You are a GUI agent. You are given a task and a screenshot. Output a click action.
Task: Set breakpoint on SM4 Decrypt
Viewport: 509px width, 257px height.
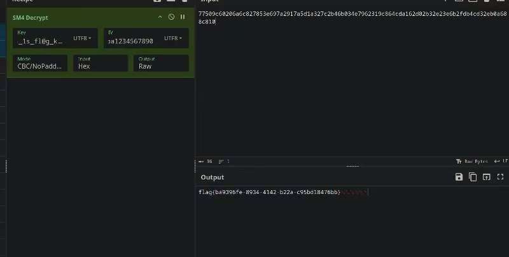pyautogui.click(x=183, y=17)
